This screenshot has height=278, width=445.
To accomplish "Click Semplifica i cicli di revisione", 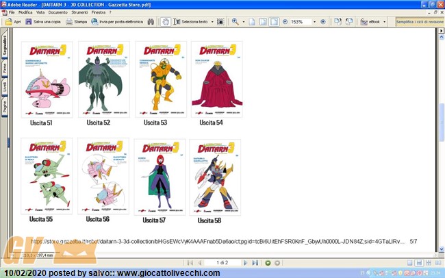I will [x=418, y=22].
